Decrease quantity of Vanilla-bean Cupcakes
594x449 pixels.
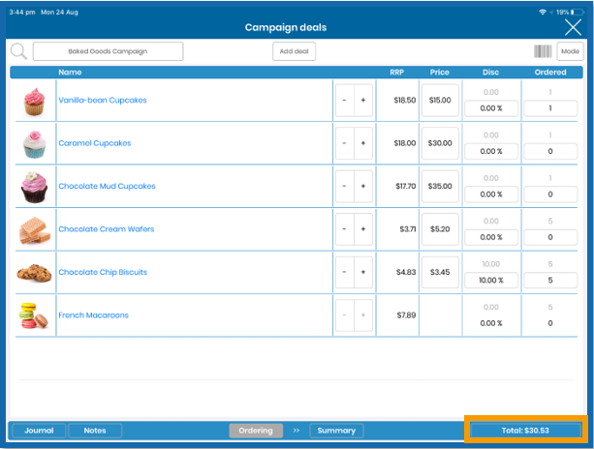click(344, 101)
